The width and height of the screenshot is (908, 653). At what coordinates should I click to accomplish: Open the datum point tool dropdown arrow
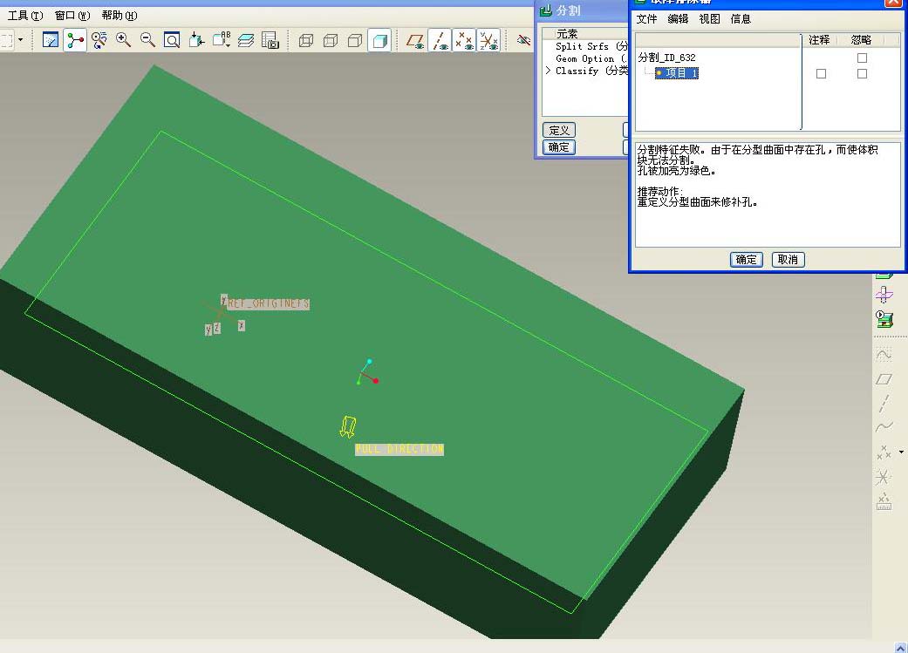pyautogui.click(x=901, y=452)
